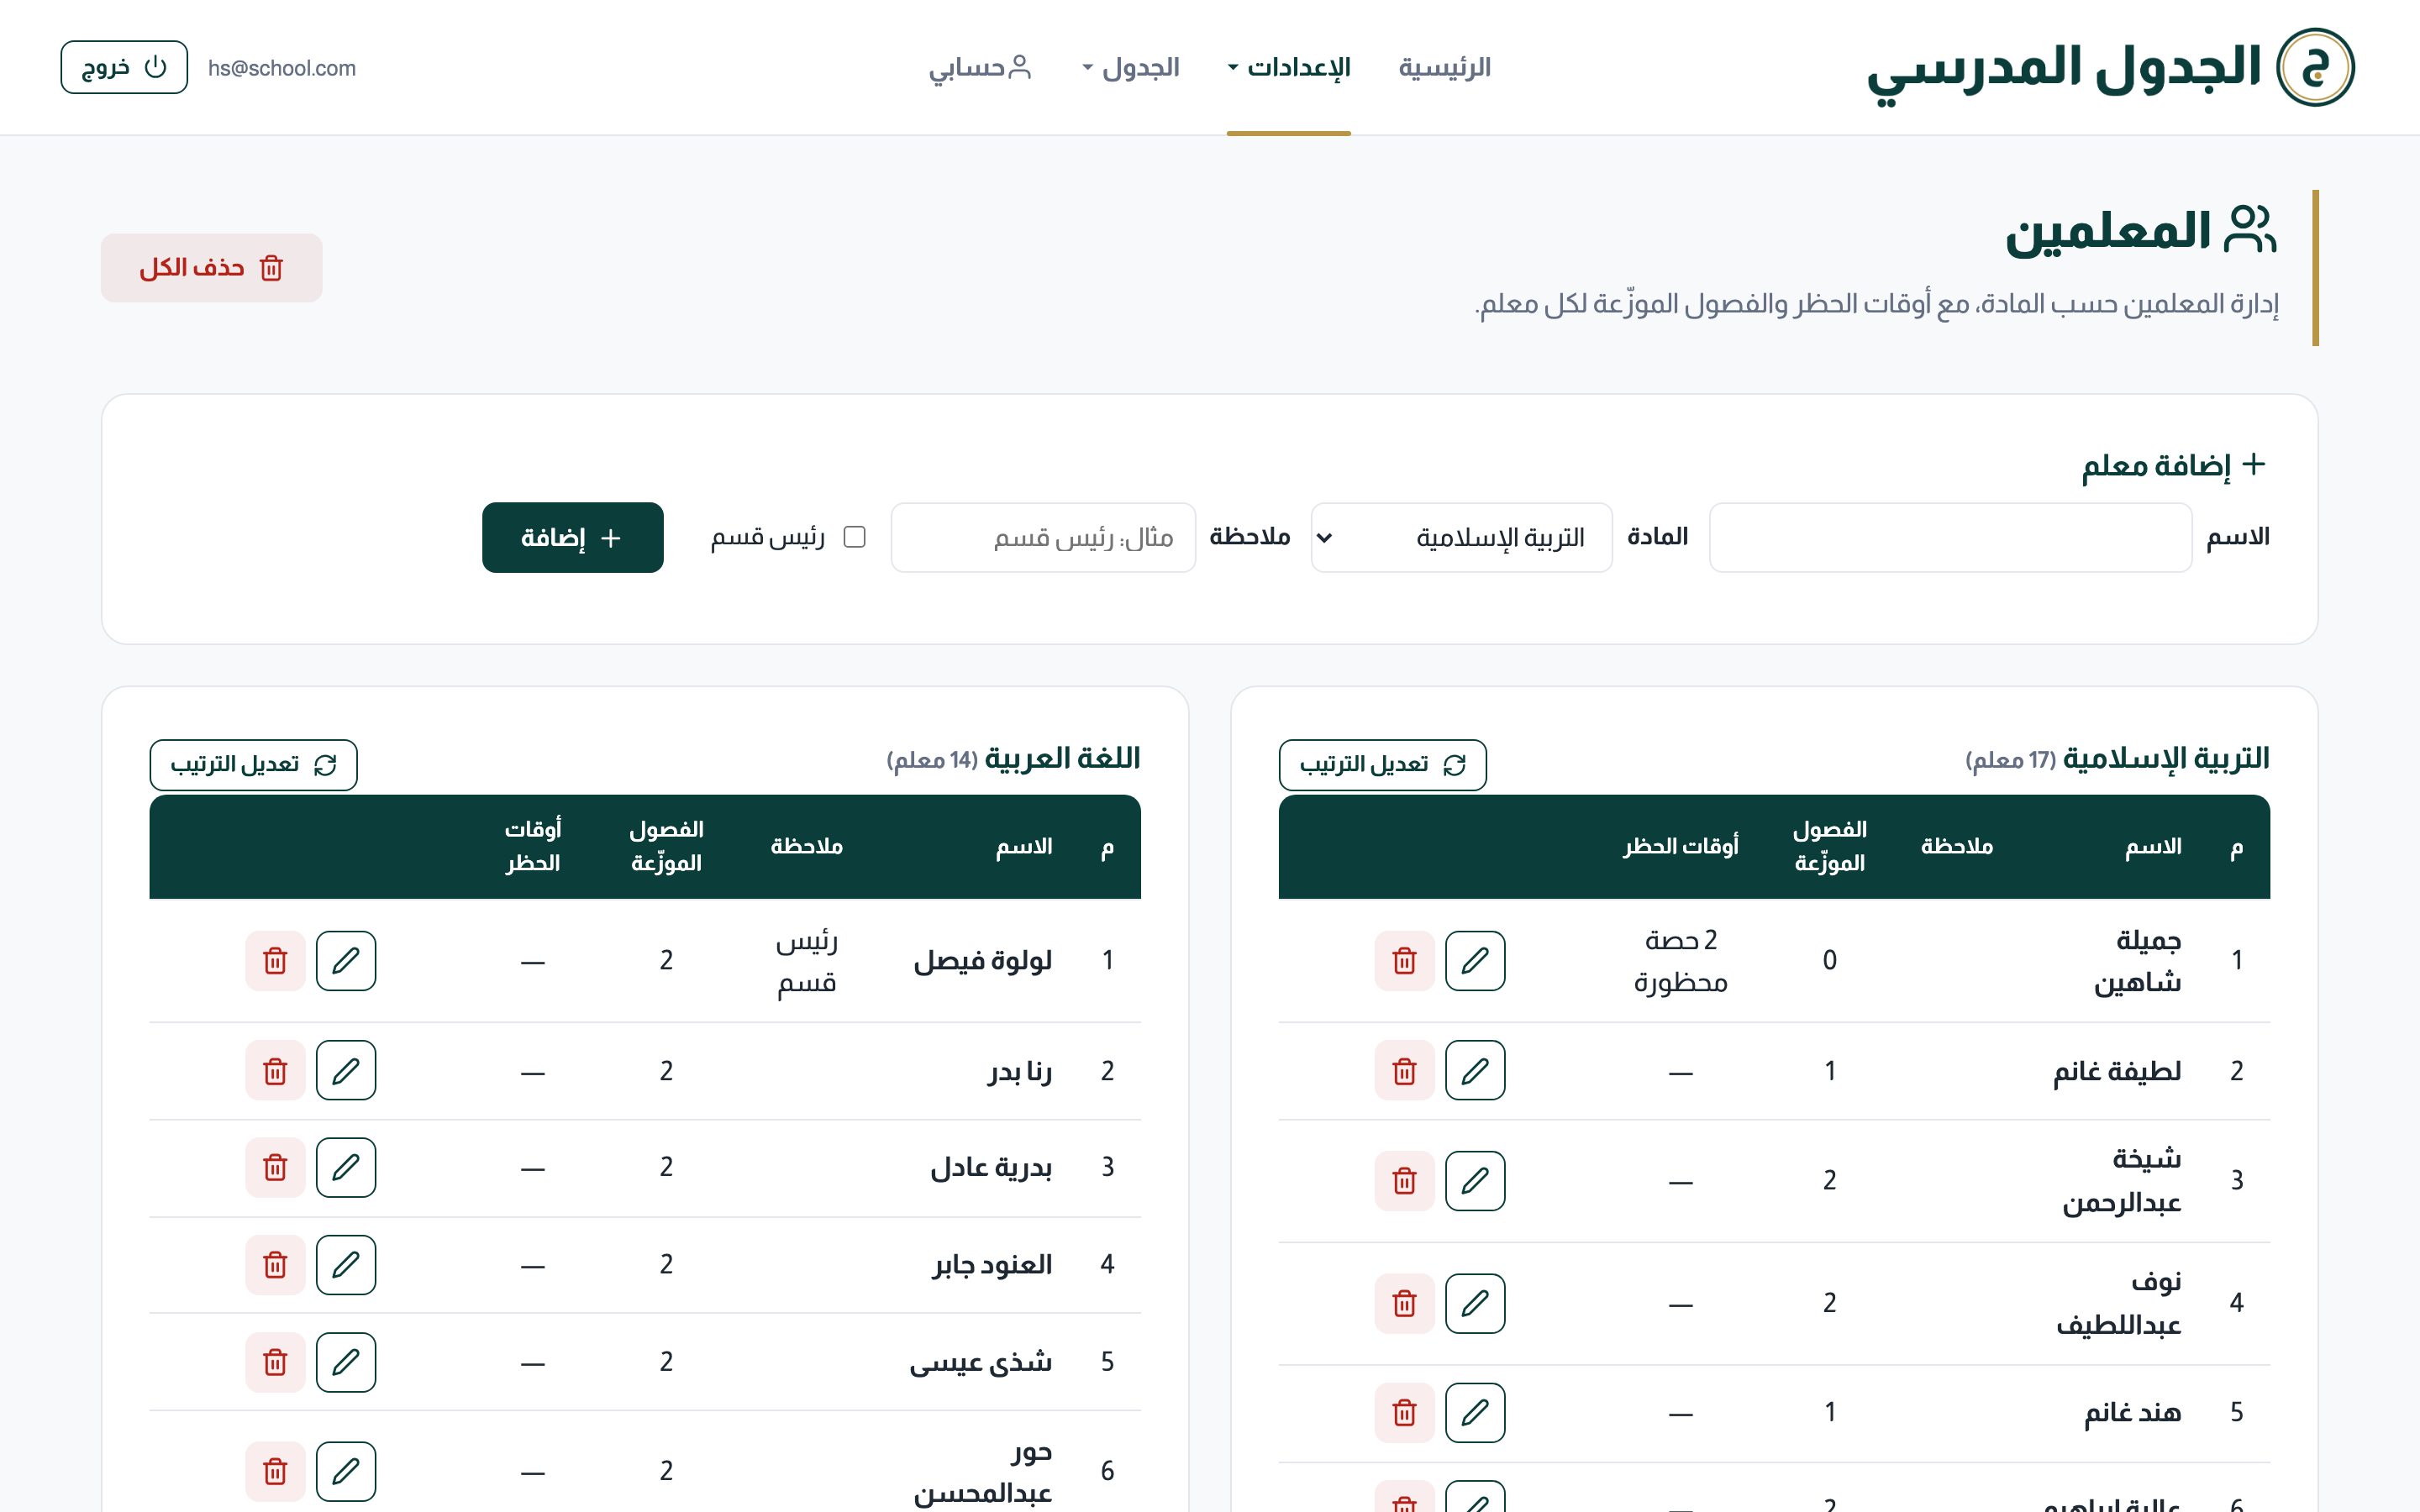Edit teacher لولوة فيصل
Image resolution: width=2420 pixels, height=1512 pixels.
point(346,960)
